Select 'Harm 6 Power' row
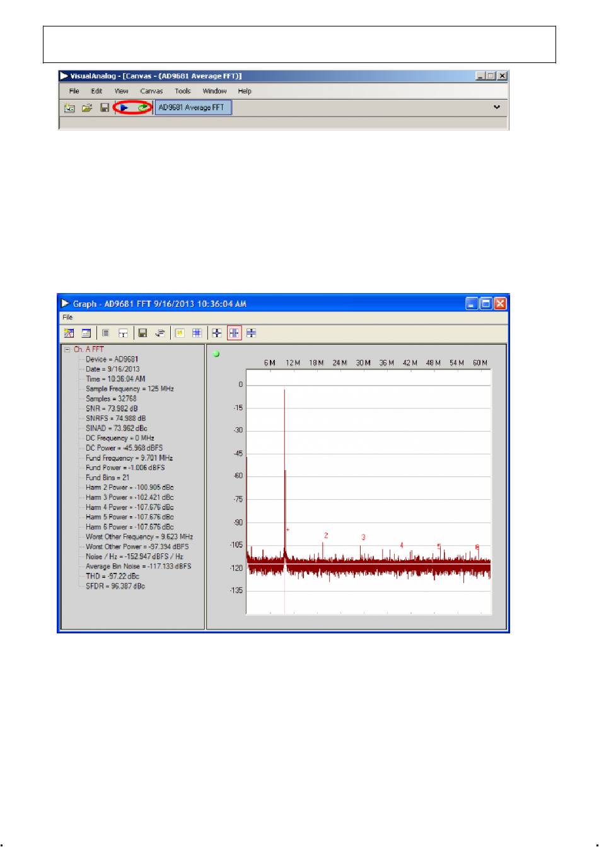 point(130,527)
